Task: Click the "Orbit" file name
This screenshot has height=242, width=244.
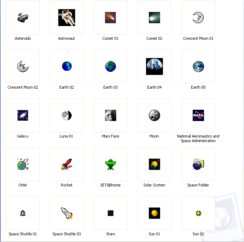Action: (22, 185)
